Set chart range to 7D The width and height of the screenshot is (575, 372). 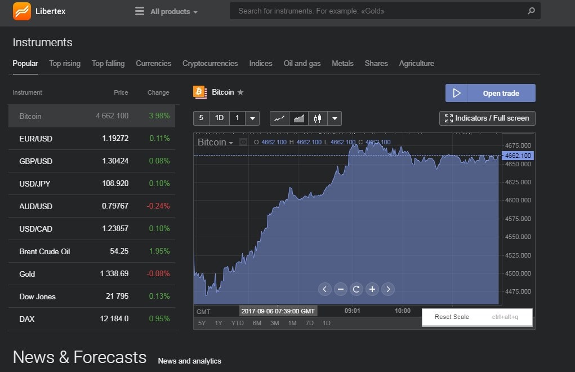pos(310,323)
